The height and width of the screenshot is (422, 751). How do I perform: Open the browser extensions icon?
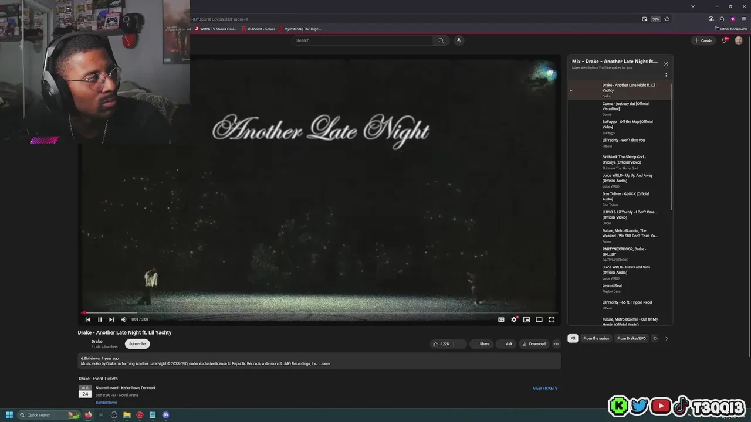[722, 19]
